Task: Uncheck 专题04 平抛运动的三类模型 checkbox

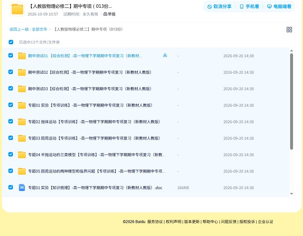Action: coord(11,154)
